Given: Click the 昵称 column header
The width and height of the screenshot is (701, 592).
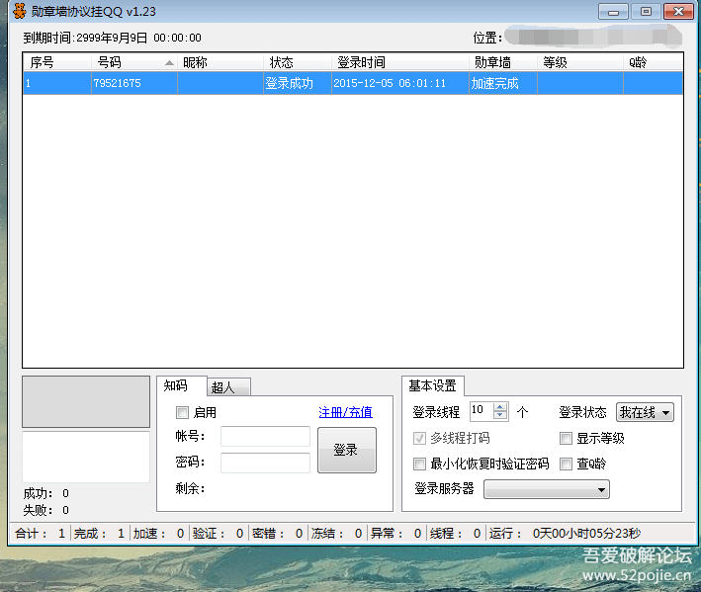Looking at the screenshot, I should click(220, 62).
